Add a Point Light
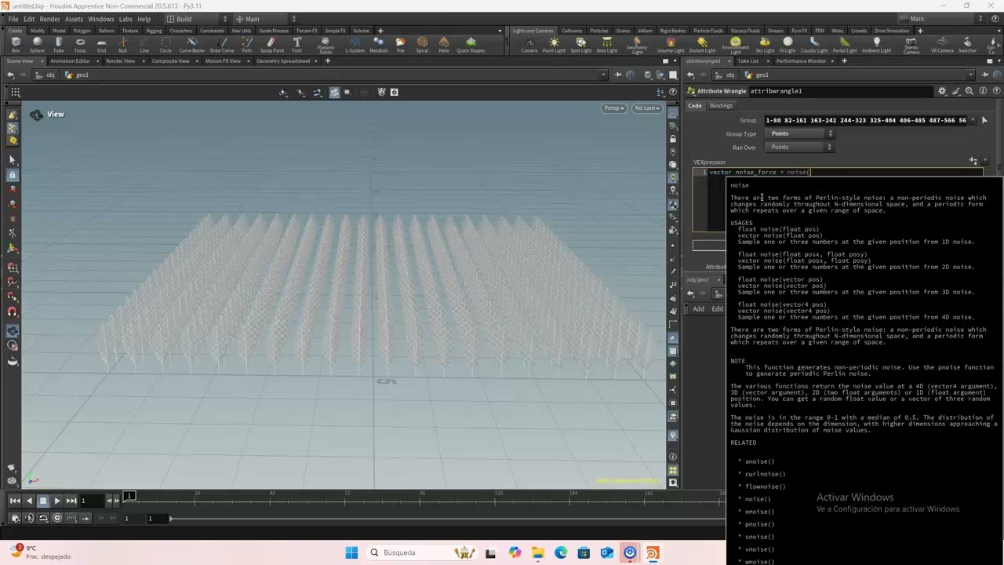Image resolution: width=1004 pixels, height=565 pixels. (x=554, y=45)
